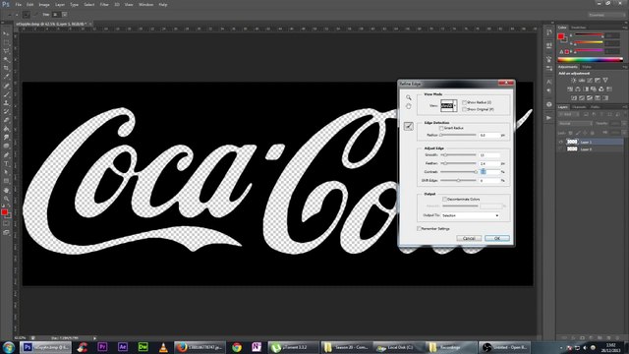Check the Smart Radius option

point(441,128)
